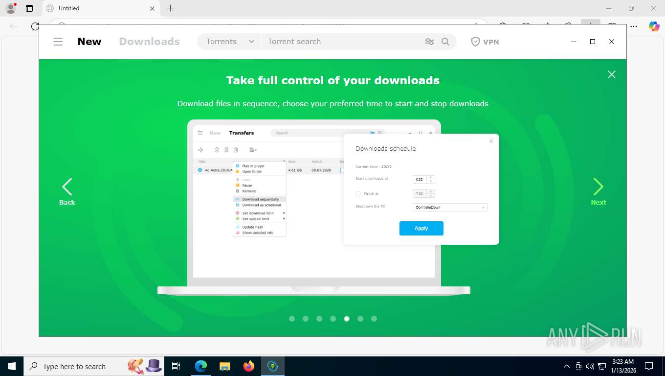This screenshot has height=376, width=665.
Task: Jump to the first carousel dot
Action: pyautogui.click(x=292, y=319)
